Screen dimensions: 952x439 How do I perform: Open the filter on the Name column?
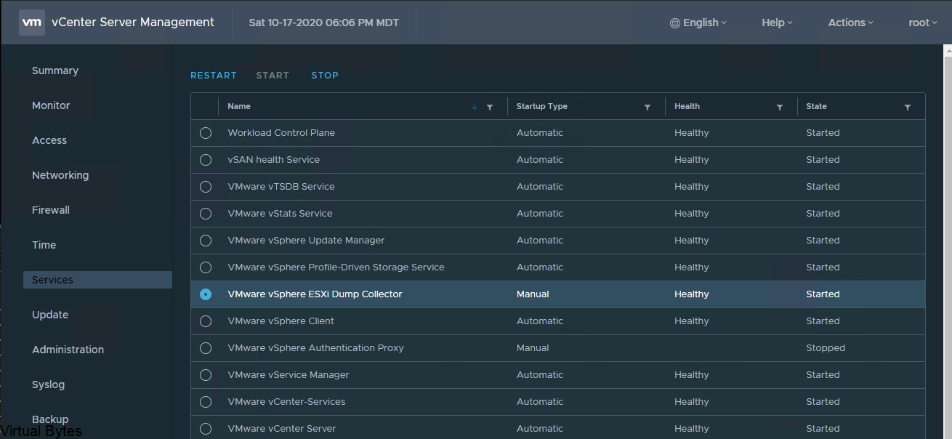(x=490, y=107)
